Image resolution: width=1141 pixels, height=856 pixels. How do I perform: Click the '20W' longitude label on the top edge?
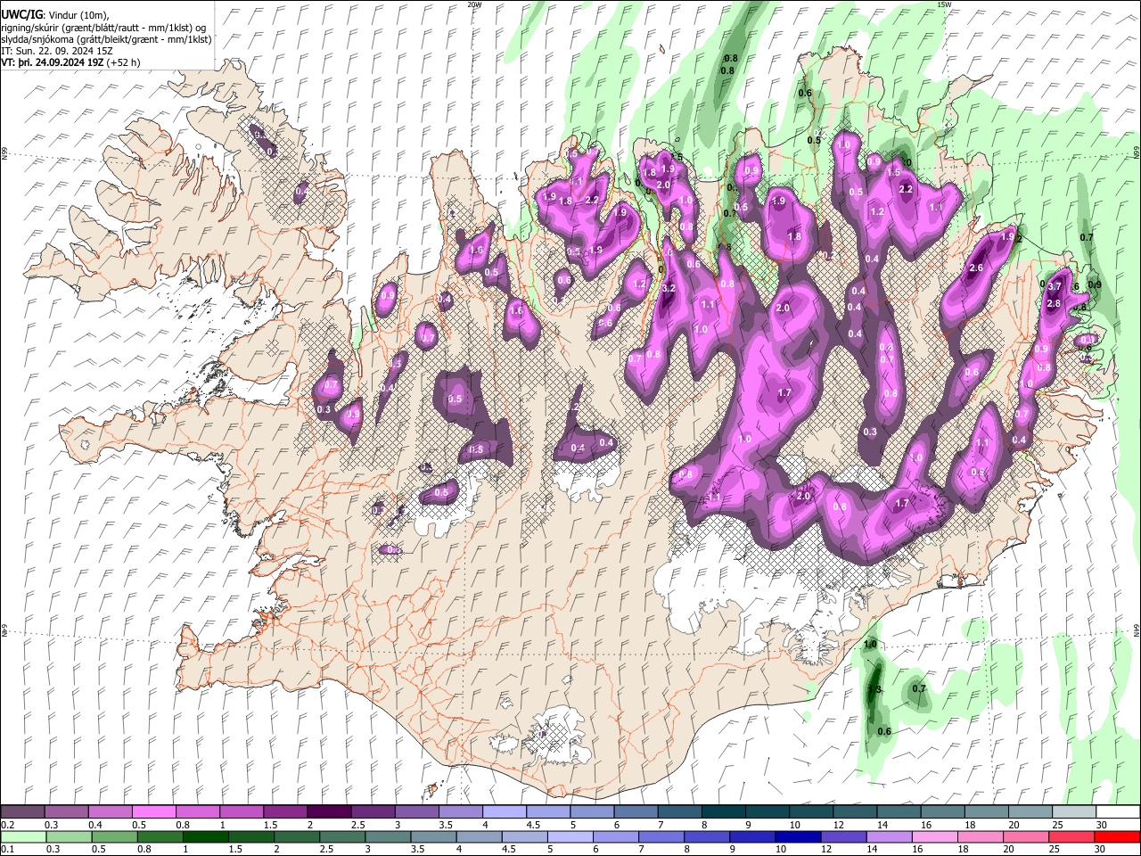click(474, 4)
